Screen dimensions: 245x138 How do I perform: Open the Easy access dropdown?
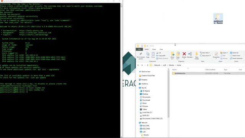[x=206, y=56]
